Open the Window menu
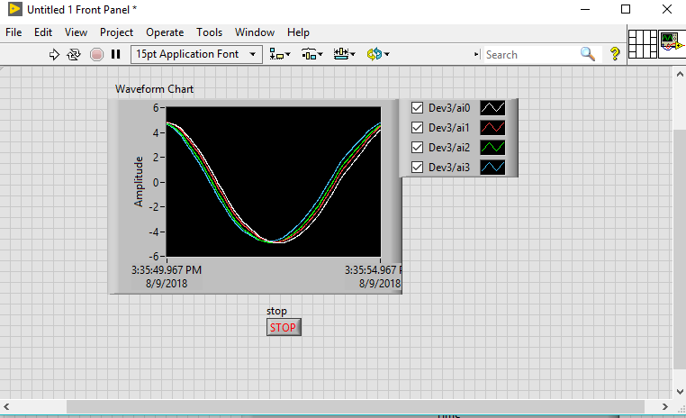Screen dimensions: 686x418 (x=255, y=32)
